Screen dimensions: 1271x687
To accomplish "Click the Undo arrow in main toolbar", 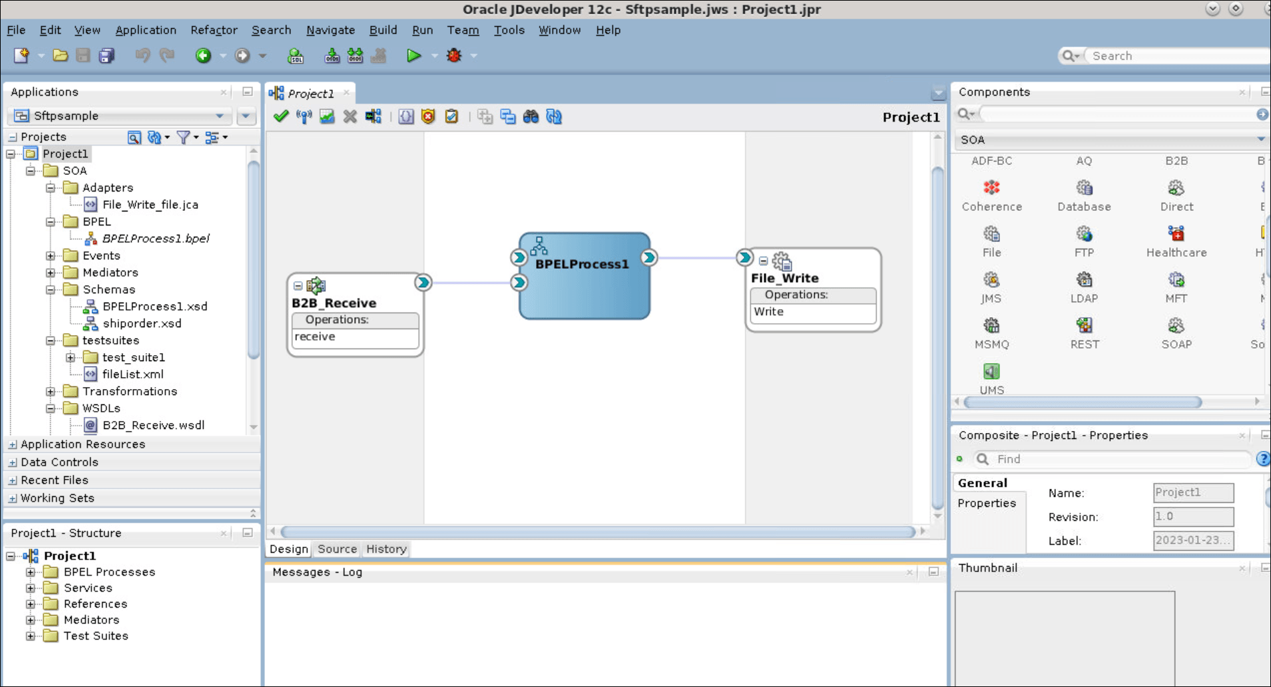I will coord(142,56).
